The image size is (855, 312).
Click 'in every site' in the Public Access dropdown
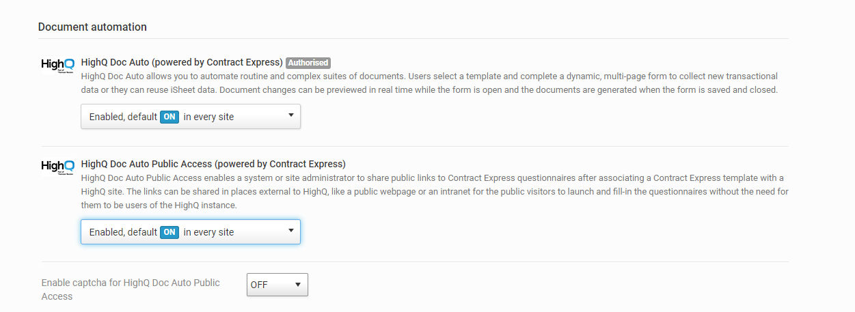click(x=208, y=232)
